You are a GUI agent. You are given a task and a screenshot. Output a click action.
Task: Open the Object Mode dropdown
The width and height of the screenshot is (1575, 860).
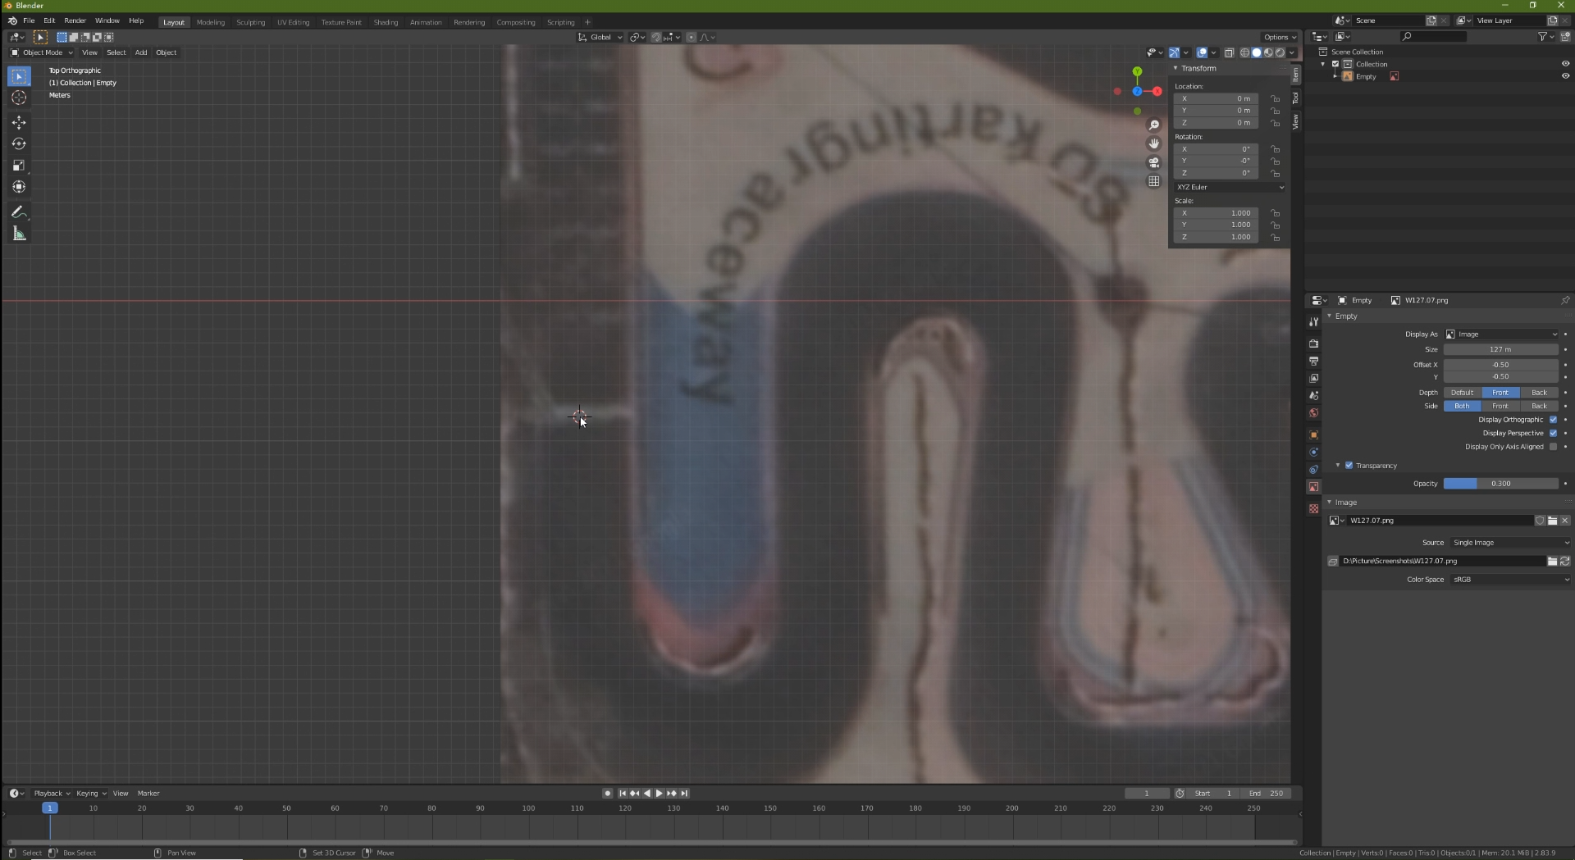[42, 52]
